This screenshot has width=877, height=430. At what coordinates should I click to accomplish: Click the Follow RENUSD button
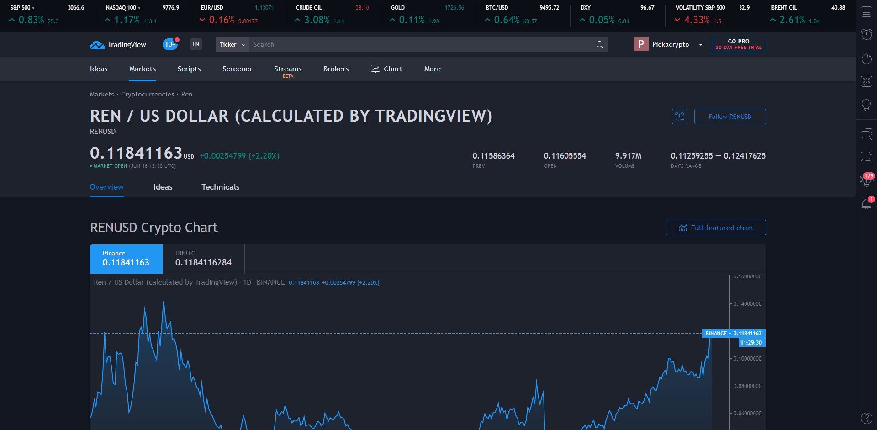[730, 117]
